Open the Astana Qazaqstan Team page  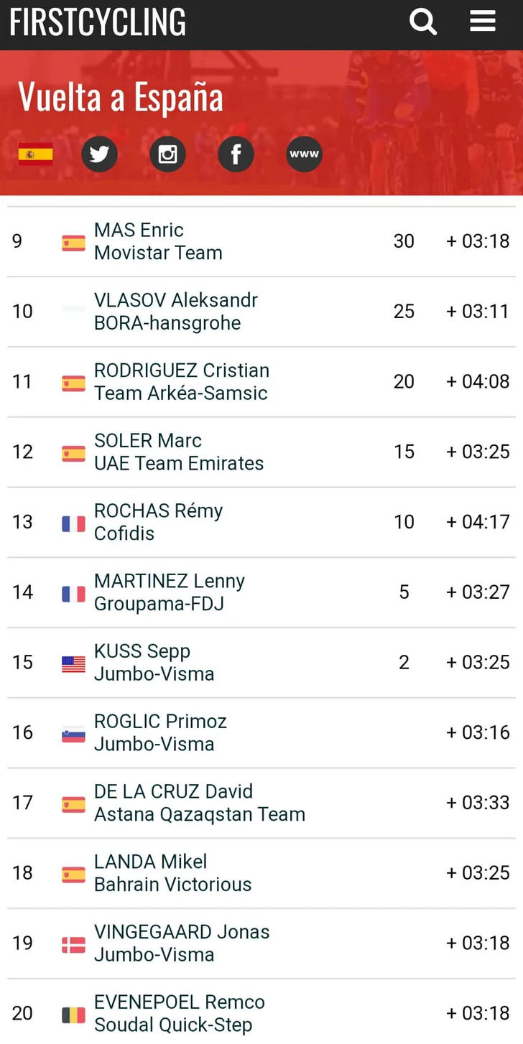pyautogui.click(x=200, y=814)
